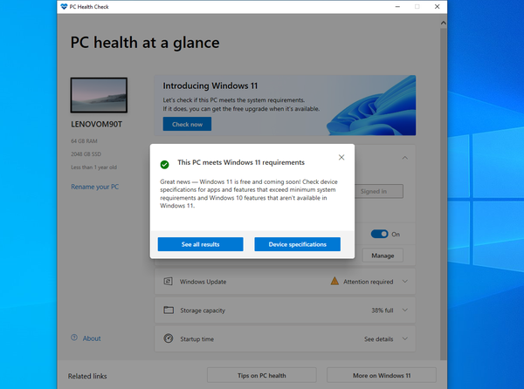Click the About question mark icon
524x389 pixels.
pos(73,338)
